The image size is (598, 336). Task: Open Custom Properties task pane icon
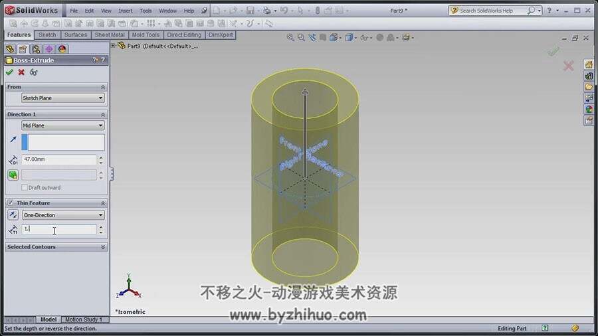point(589,120)
